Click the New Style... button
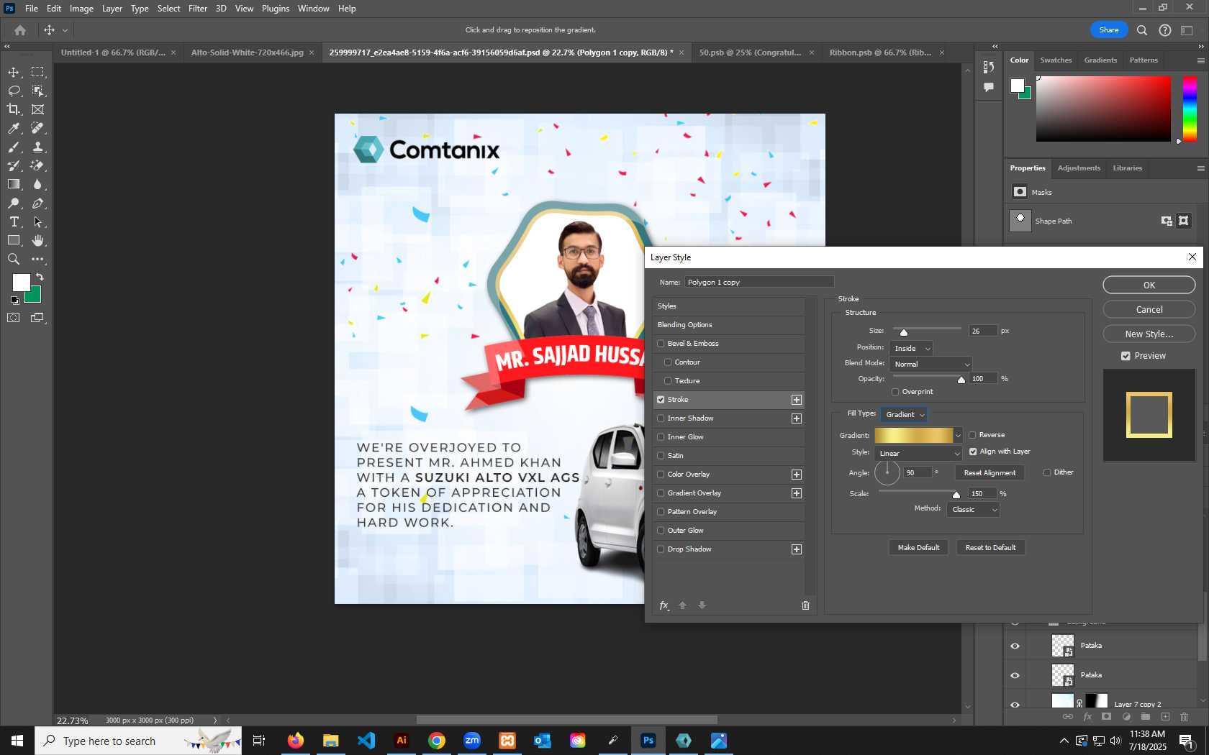1209x755 pixels. click(1149, 334)
